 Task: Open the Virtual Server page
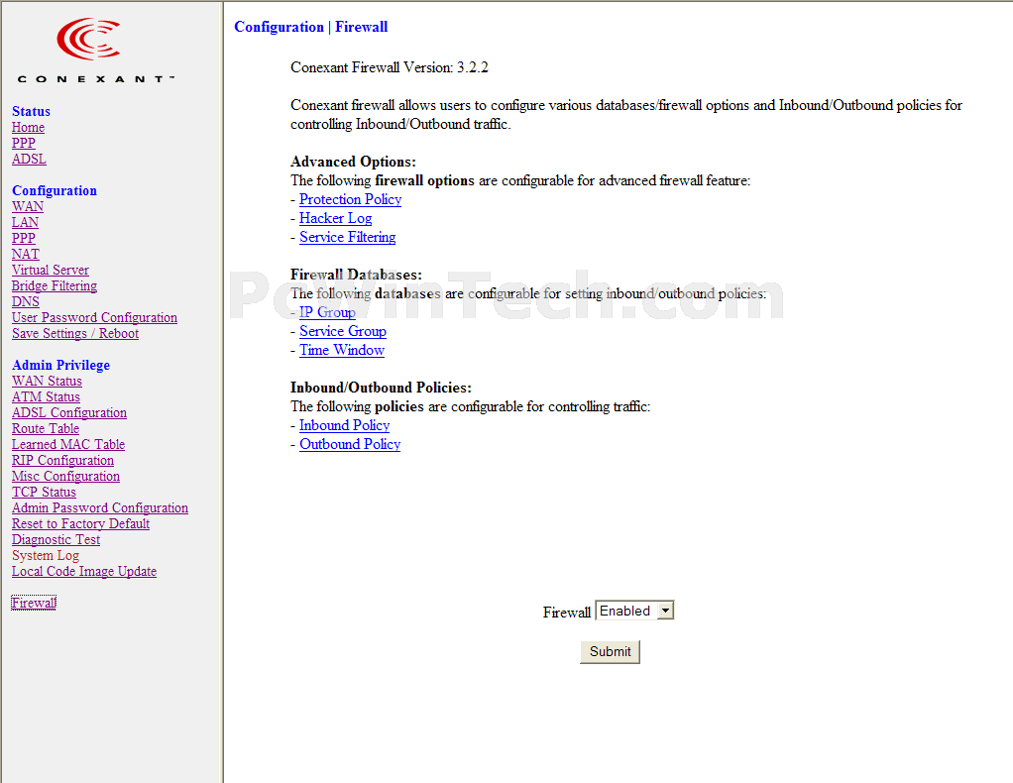coord(51,270)
